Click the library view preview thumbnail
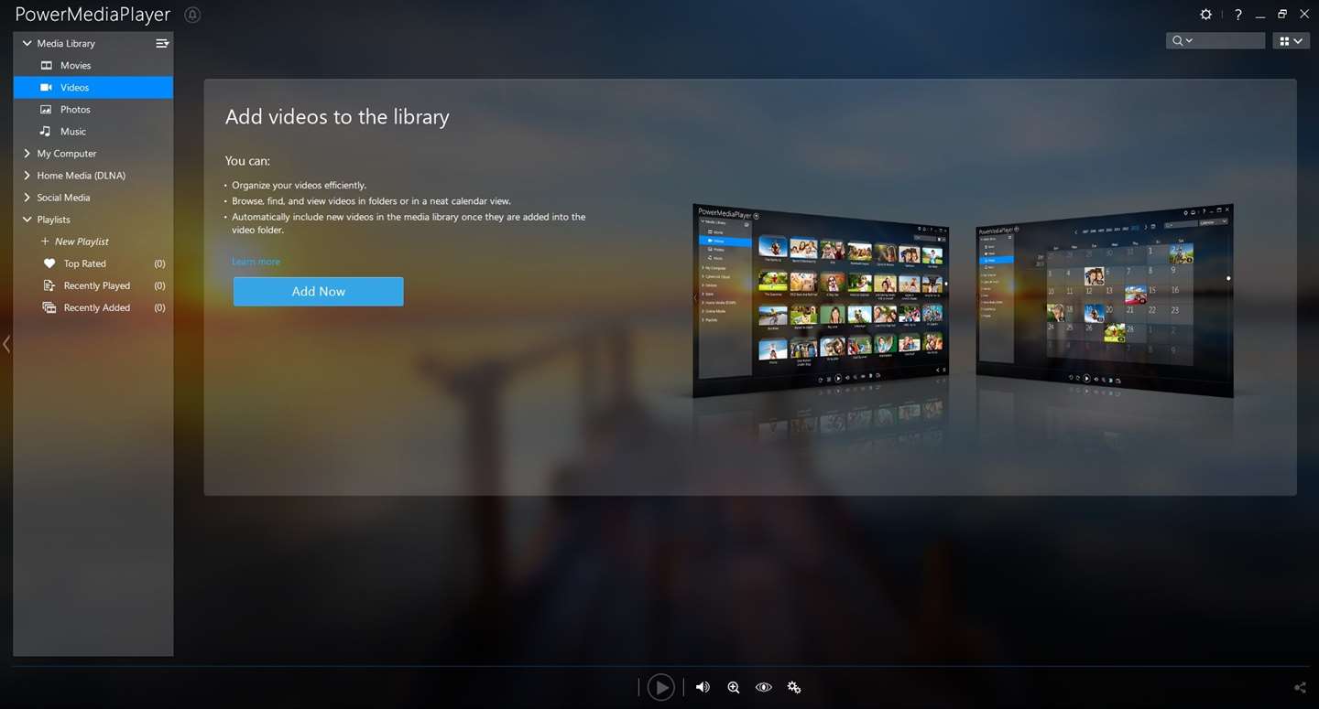The image size is (1319, 709). coord(821,301)
